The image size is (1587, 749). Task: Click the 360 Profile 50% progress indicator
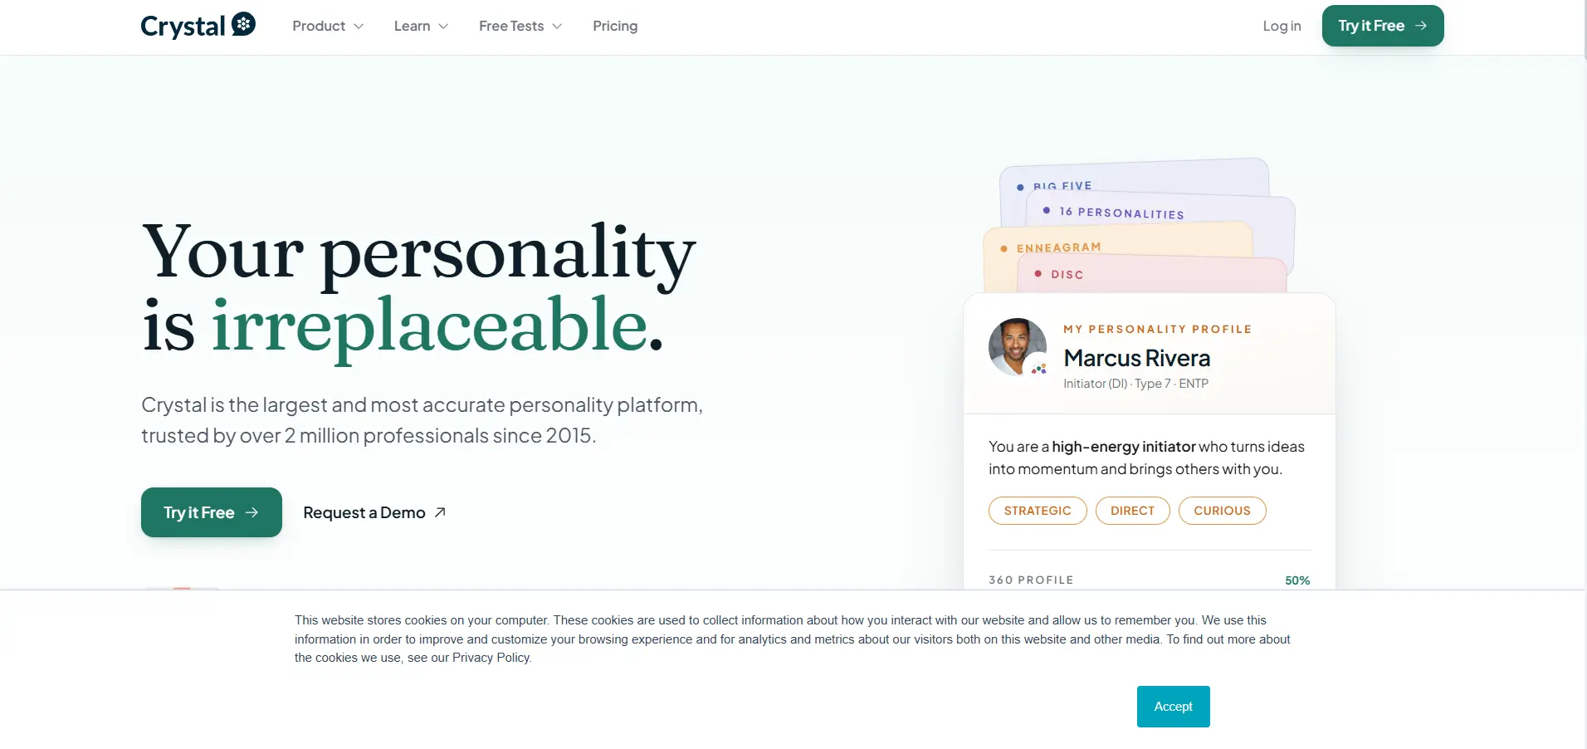coord(1297,580)
